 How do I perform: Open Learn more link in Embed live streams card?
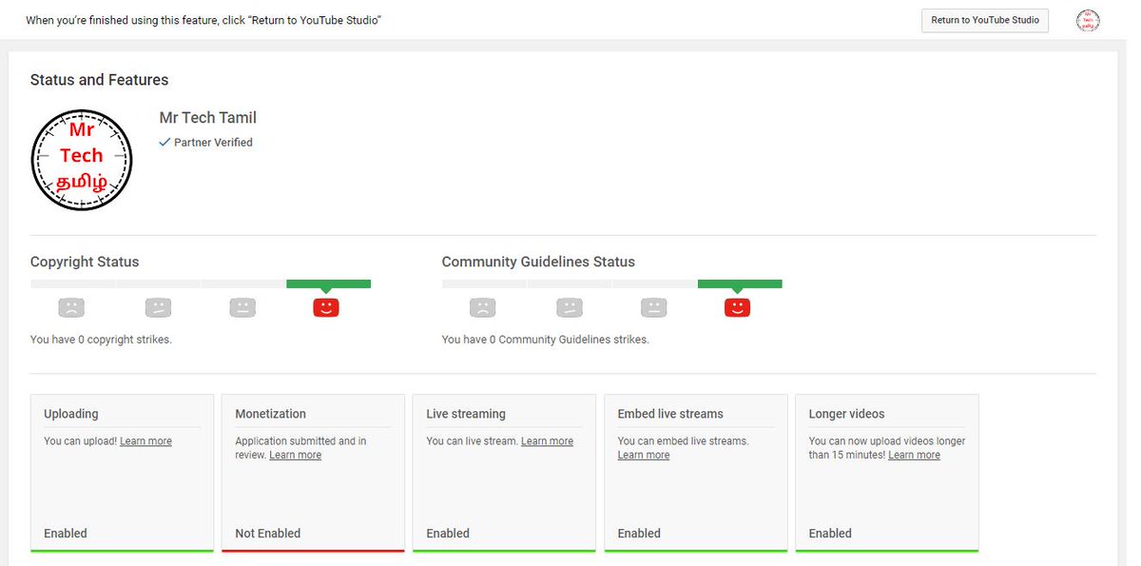[644, 455]
